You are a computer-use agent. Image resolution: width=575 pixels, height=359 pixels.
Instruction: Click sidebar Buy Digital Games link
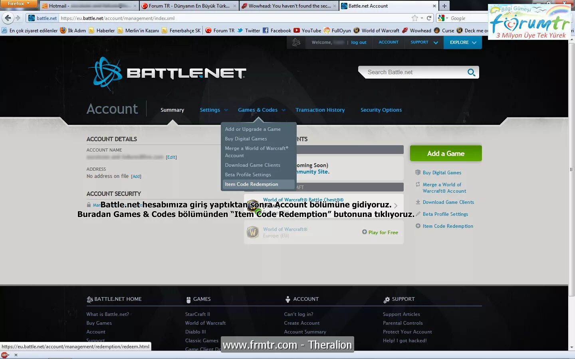coord(442,173)
